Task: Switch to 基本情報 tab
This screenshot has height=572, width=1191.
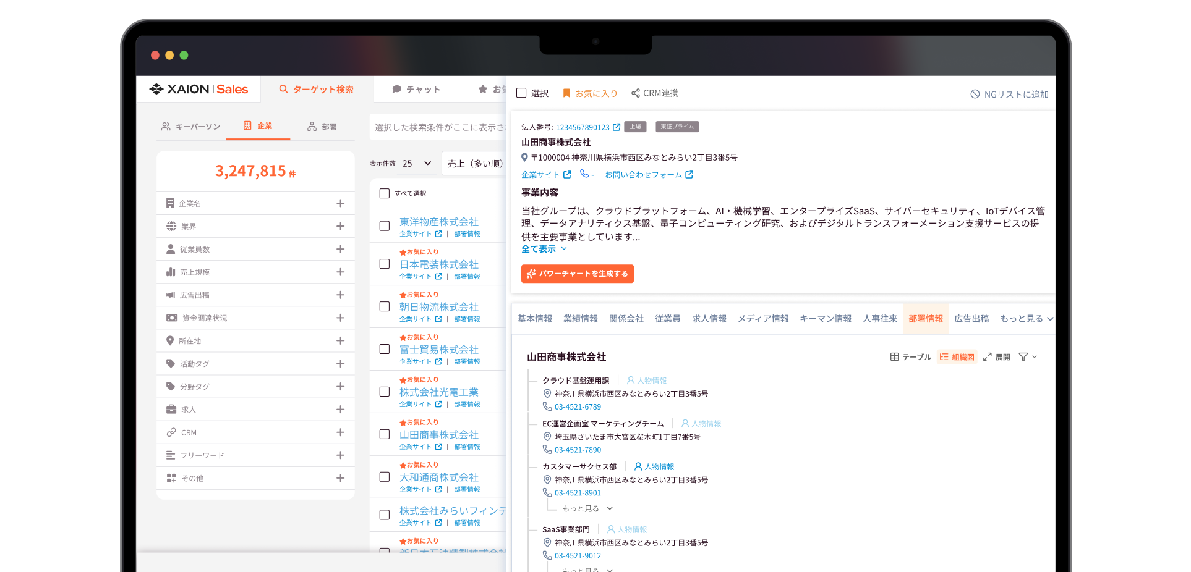Action: 535,319
